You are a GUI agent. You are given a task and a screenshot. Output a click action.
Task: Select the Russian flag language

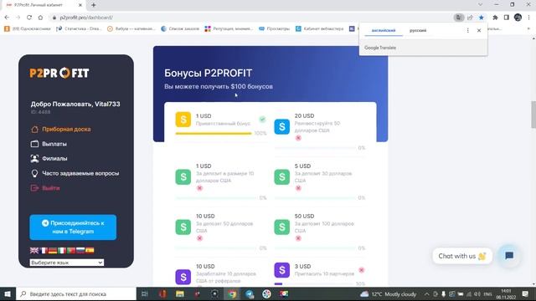pos(80,250)
